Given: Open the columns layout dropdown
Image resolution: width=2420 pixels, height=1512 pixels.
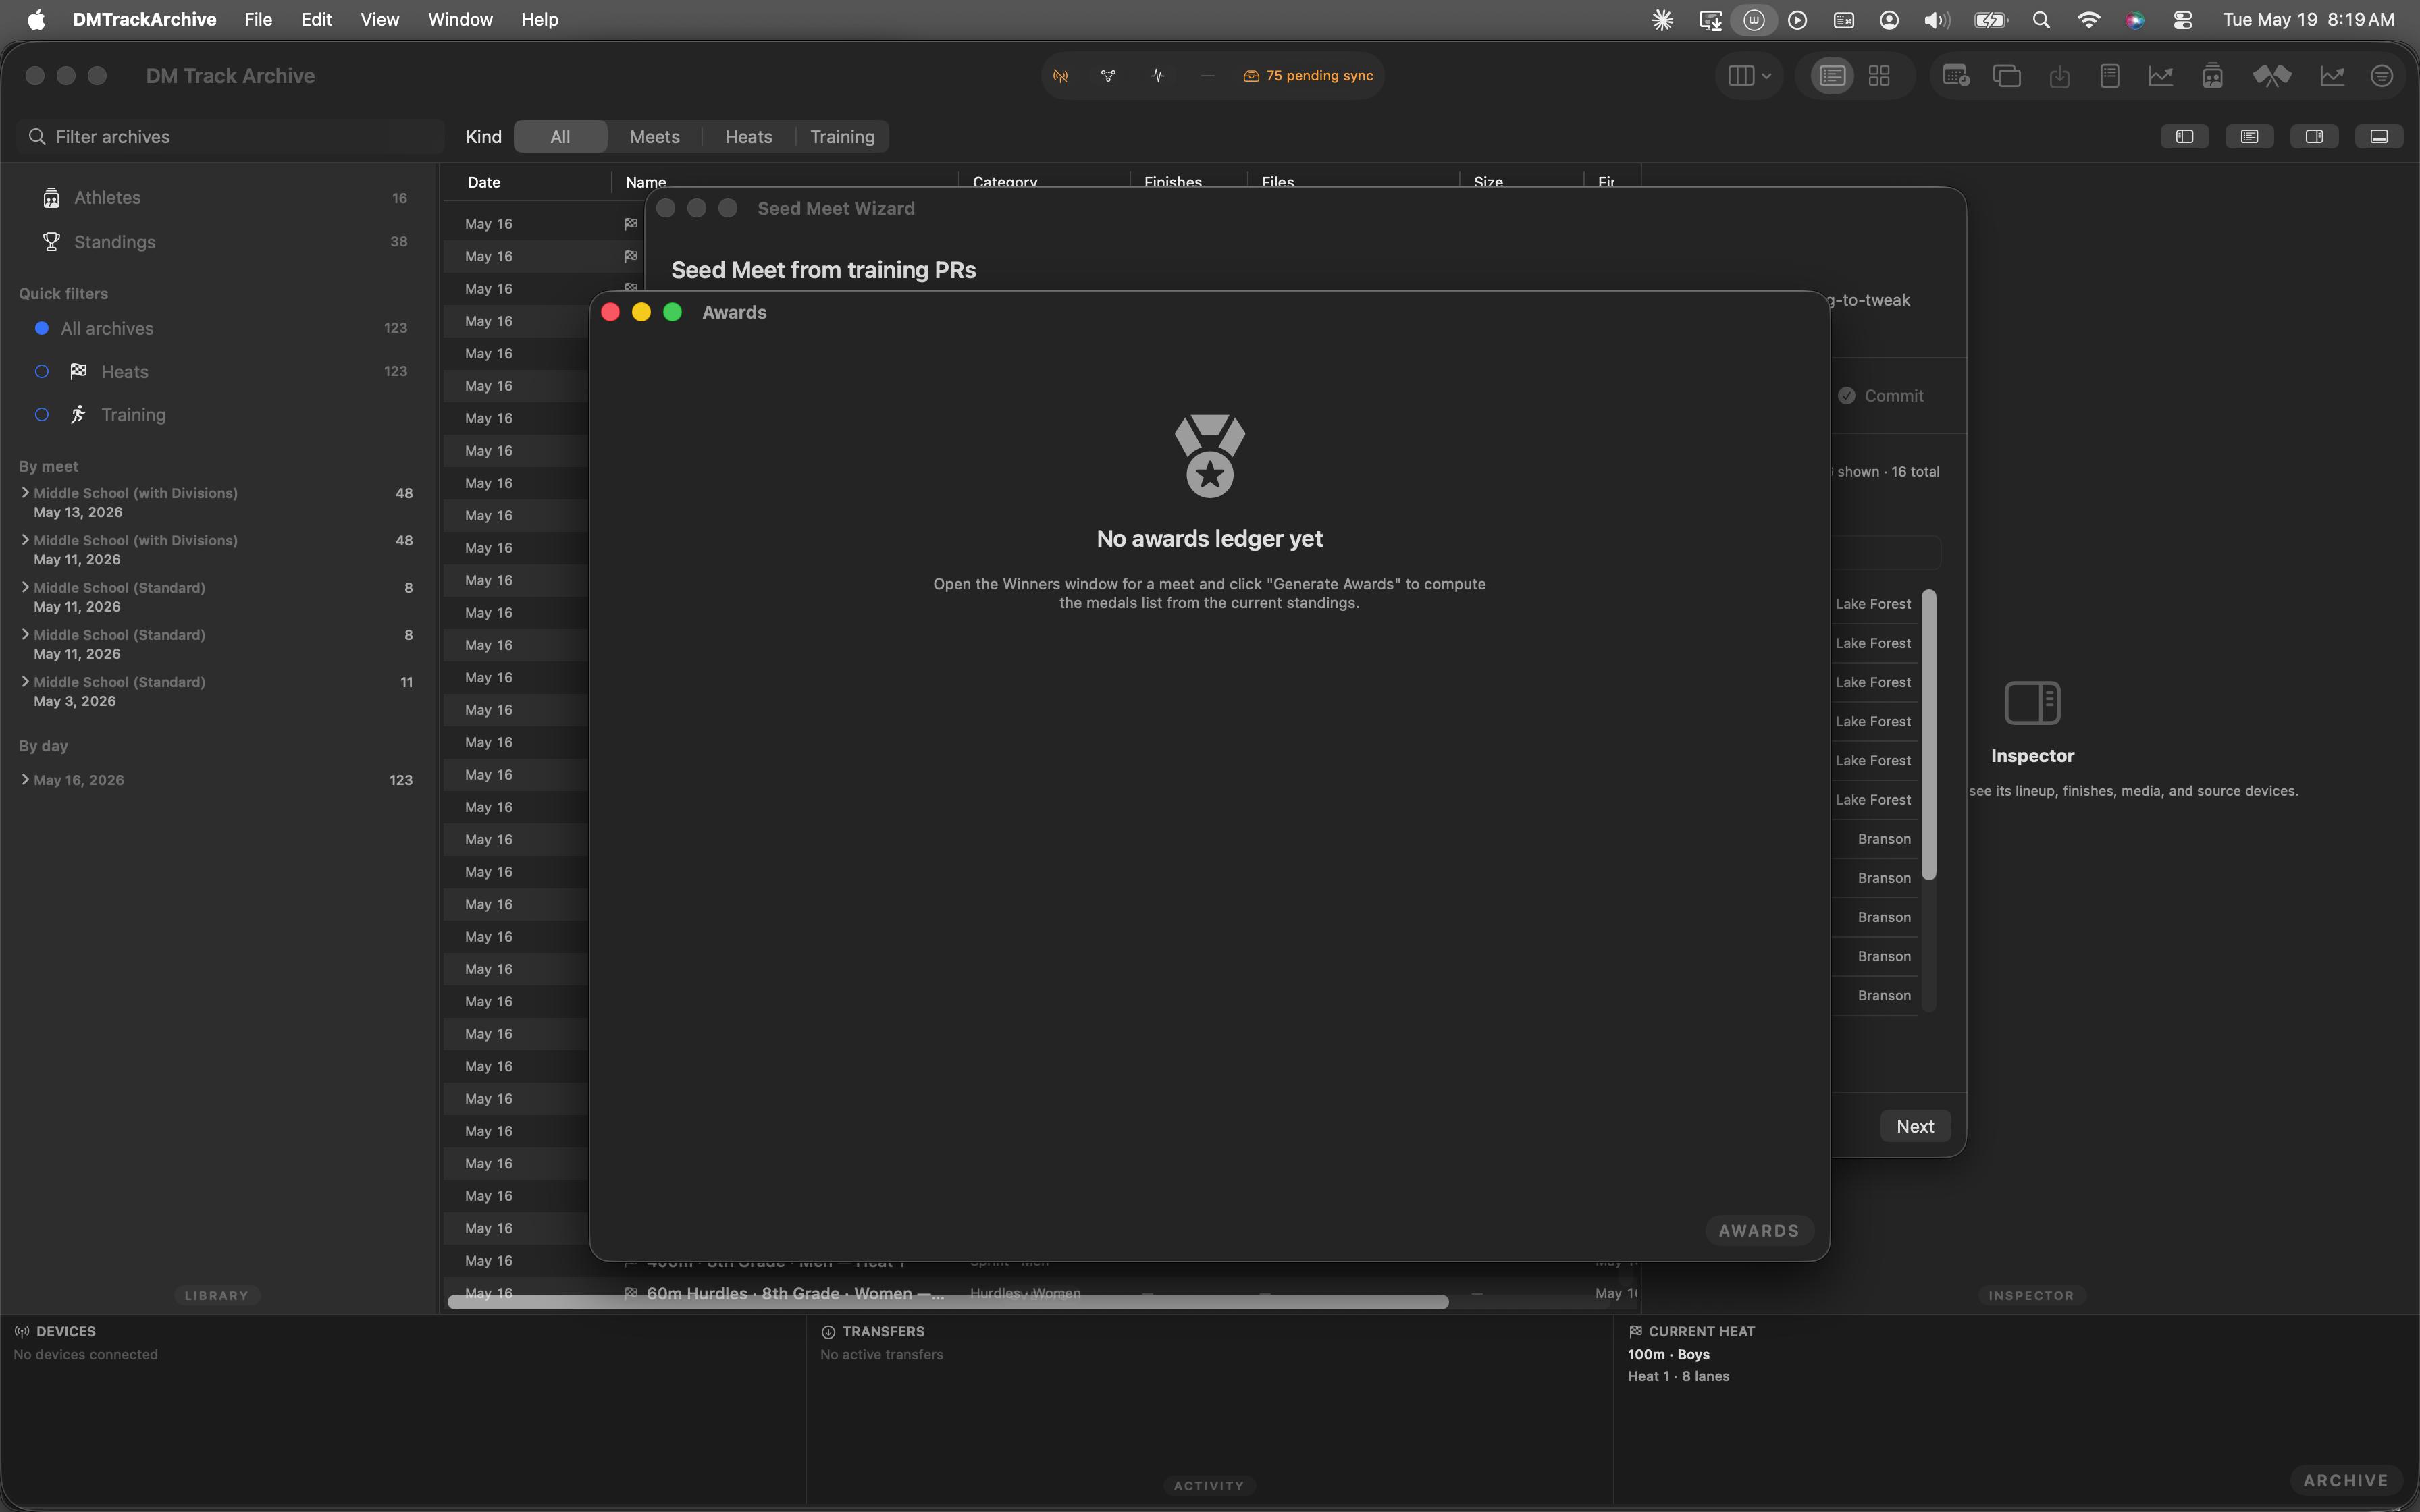Looking at the screenshot, I should coord(1750,76).
